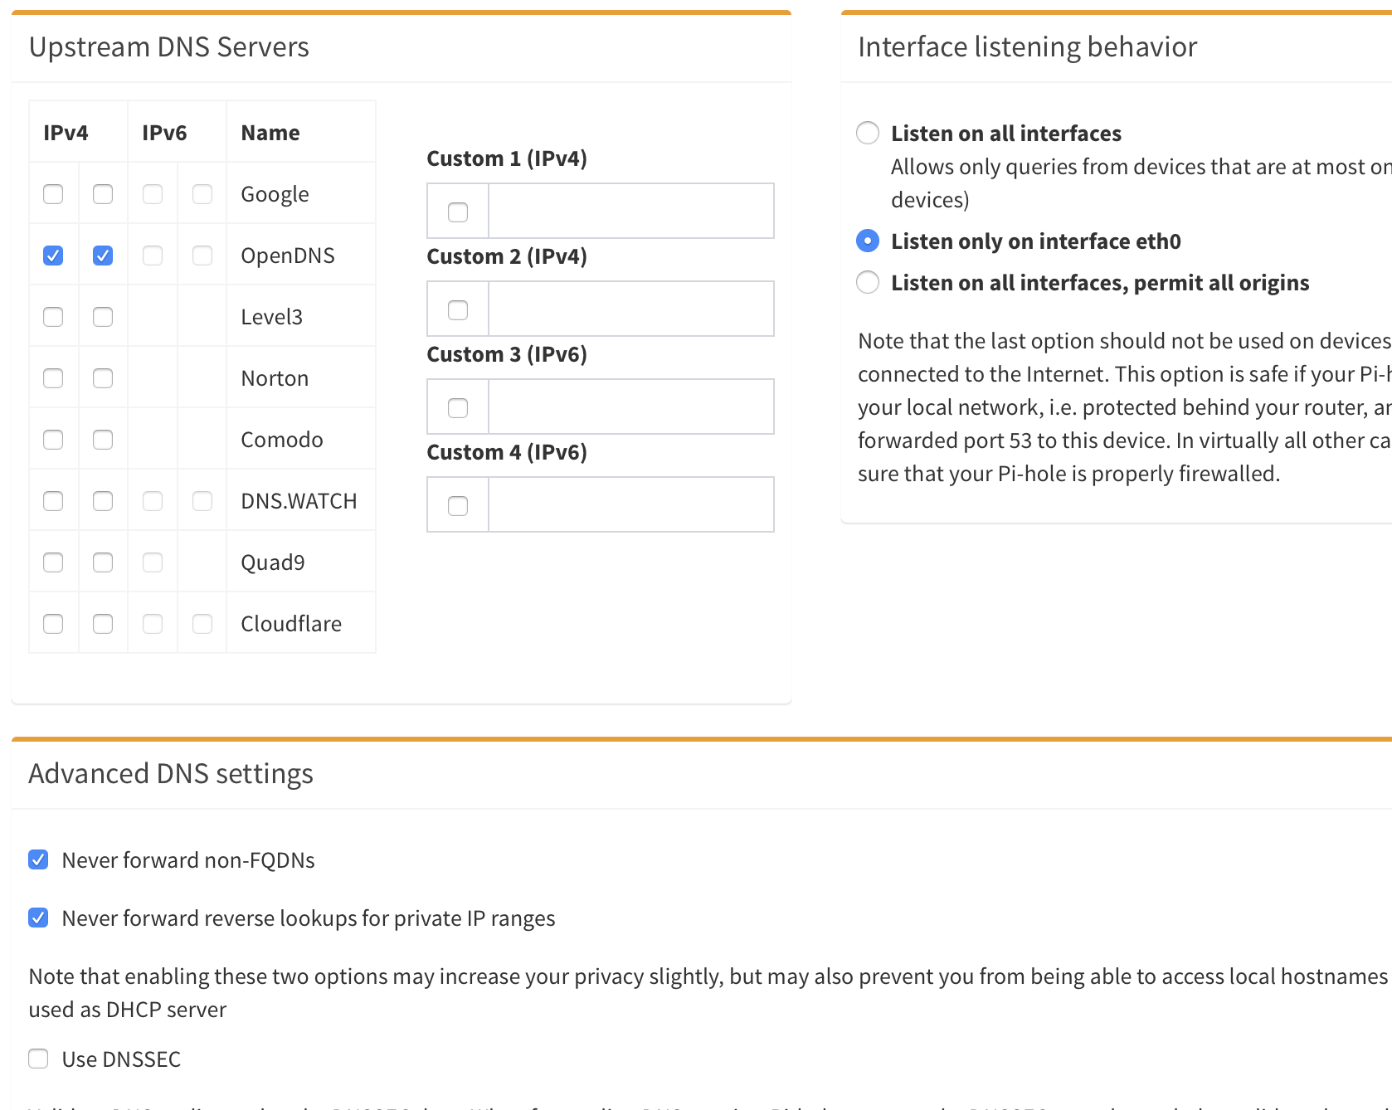
Task: Uncheck Never forward reverse lookups for private IP
Action: pos(38,918)
